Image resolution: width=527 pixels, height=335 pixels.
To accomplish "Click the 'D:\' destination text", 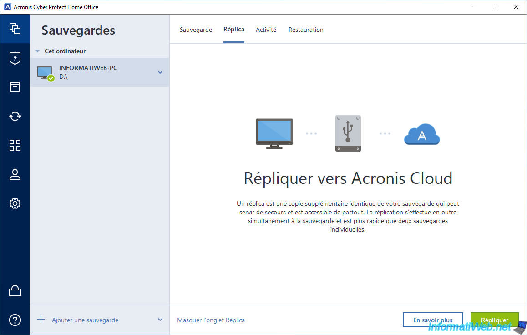I will click(64, 76).
